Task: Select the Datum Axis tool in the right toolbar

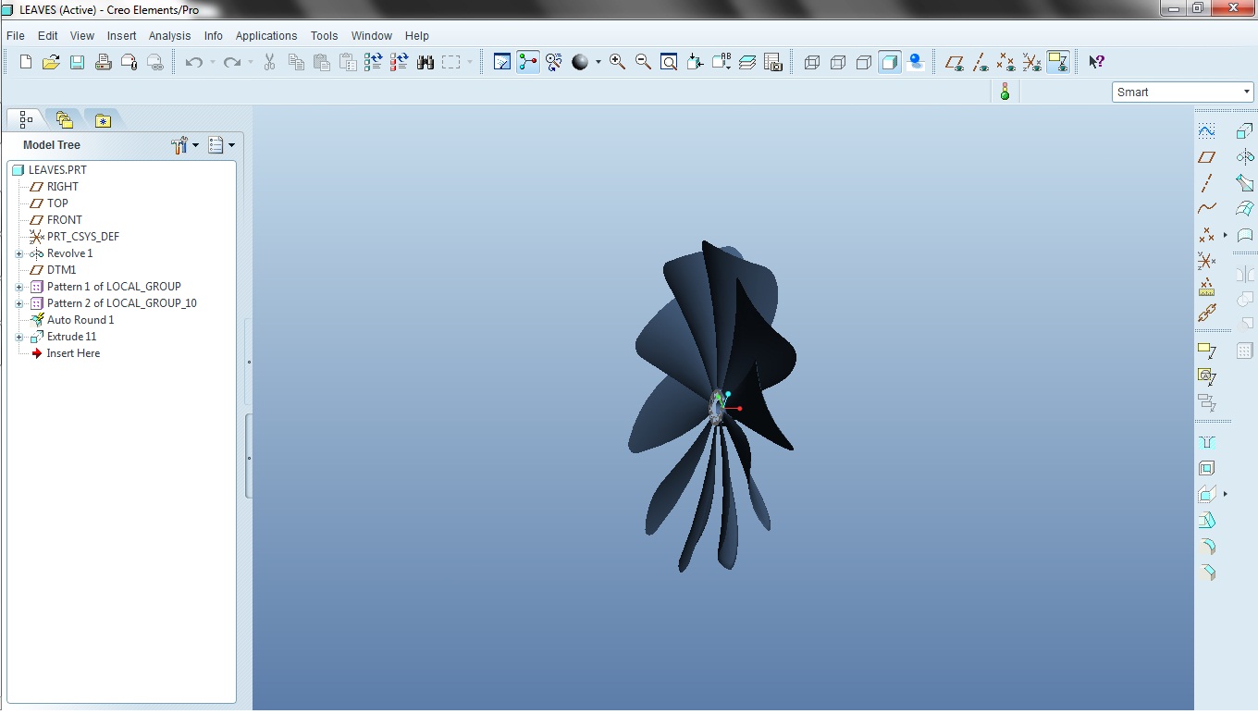Action: point(1206,183)
